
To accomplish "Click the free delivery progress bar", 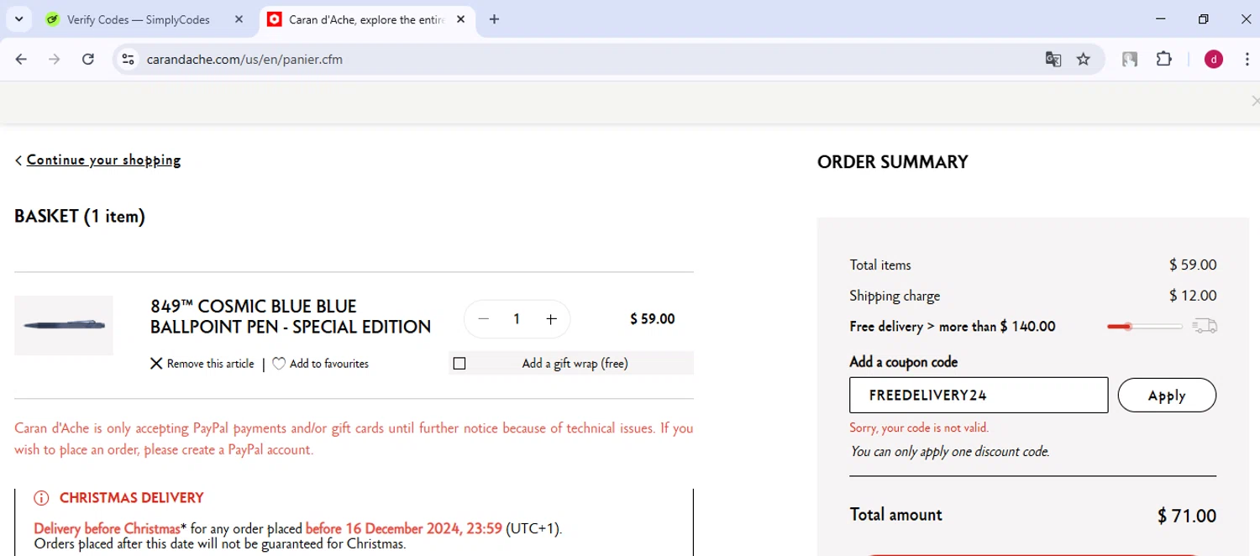I will (1145, 326).
